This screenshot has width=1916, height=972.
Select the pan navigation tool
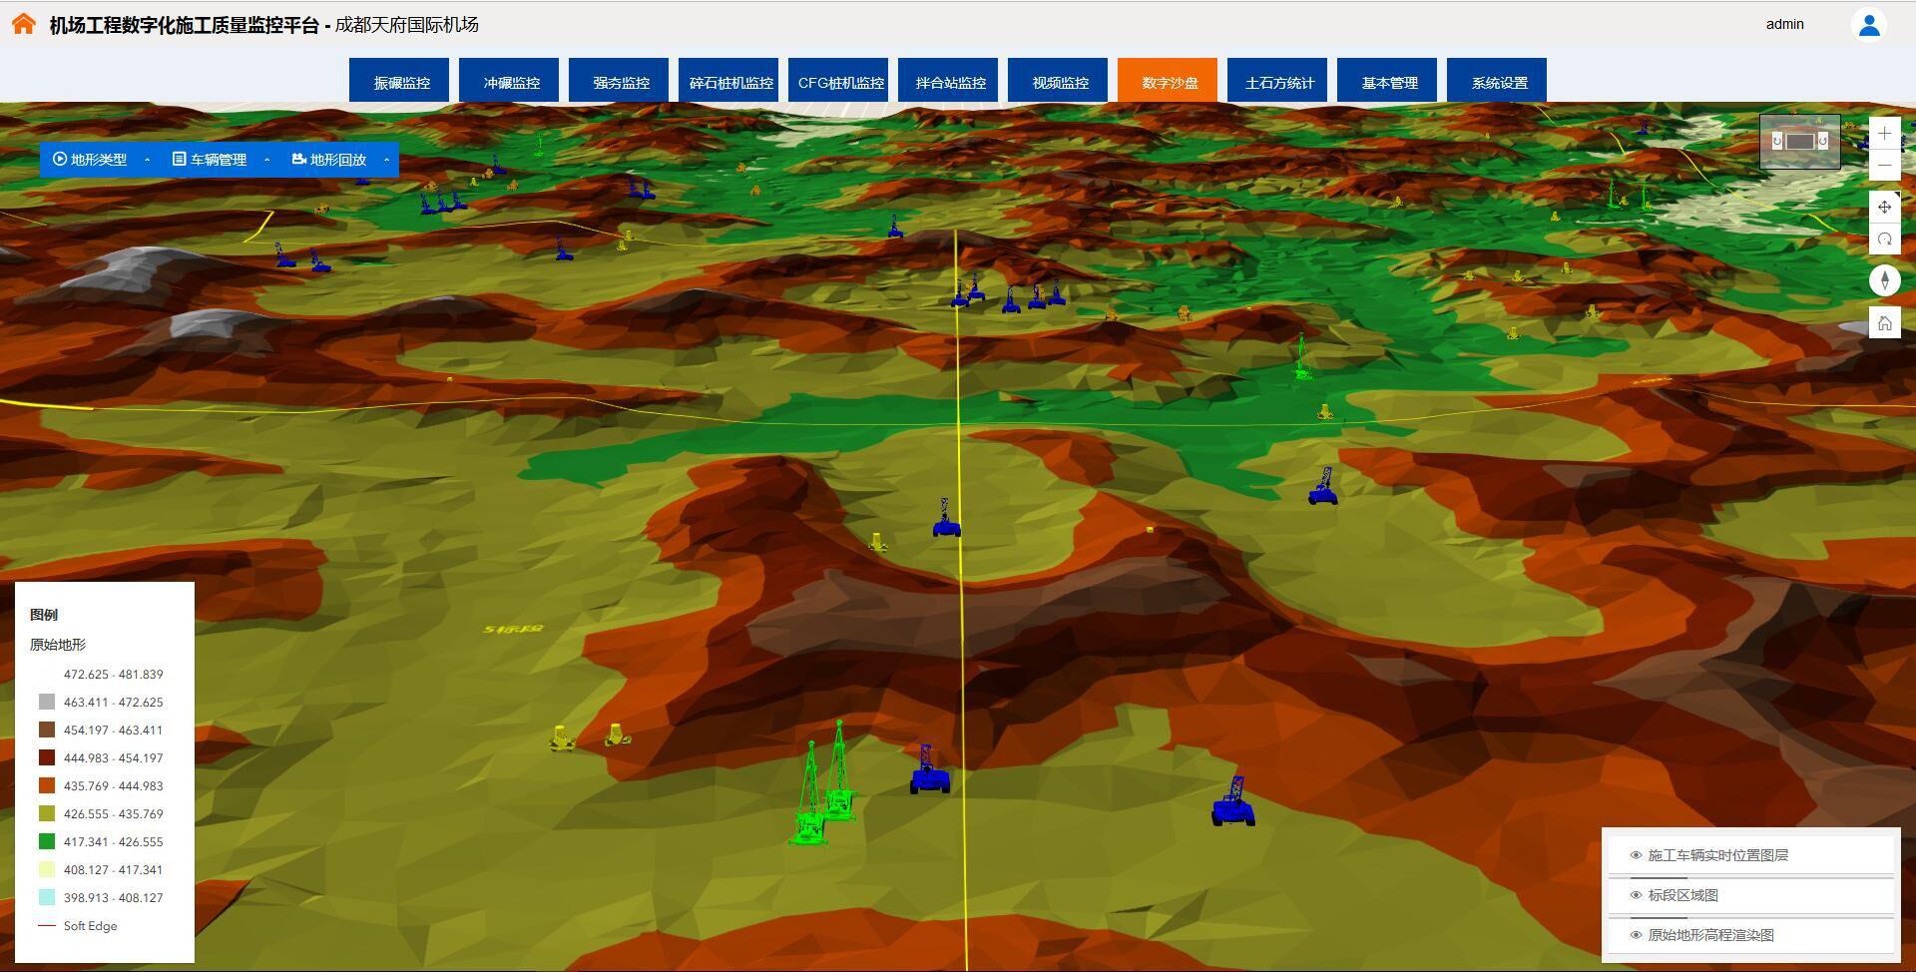1884,207
